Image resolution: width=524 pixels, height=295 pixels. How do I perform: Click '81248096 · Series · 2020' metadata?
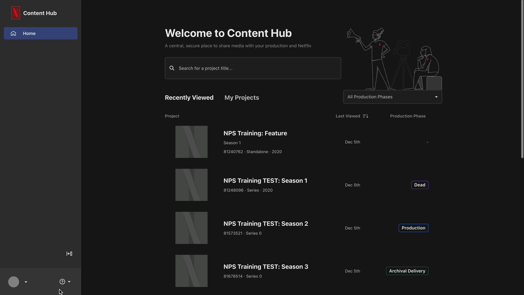(248, 190)
